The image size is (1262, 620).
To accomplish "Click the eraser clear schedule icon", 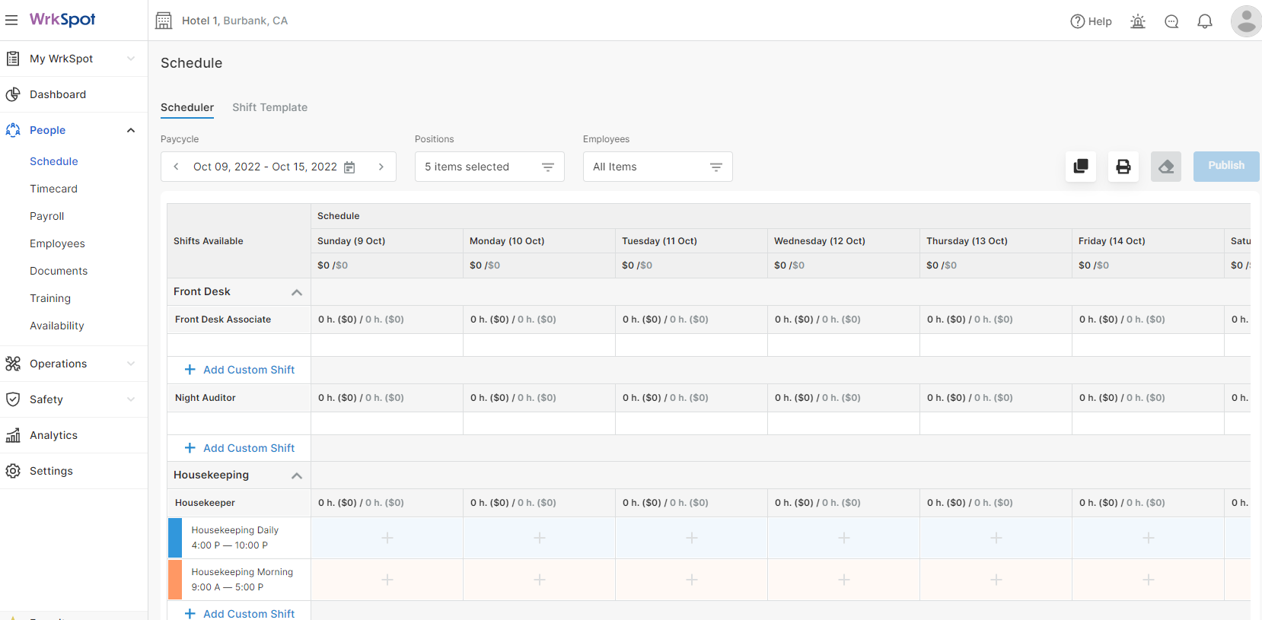I will [1166, 167].
